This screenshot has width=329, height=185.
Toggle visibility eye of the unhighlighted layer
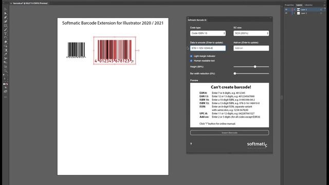(x=286, y=13)
